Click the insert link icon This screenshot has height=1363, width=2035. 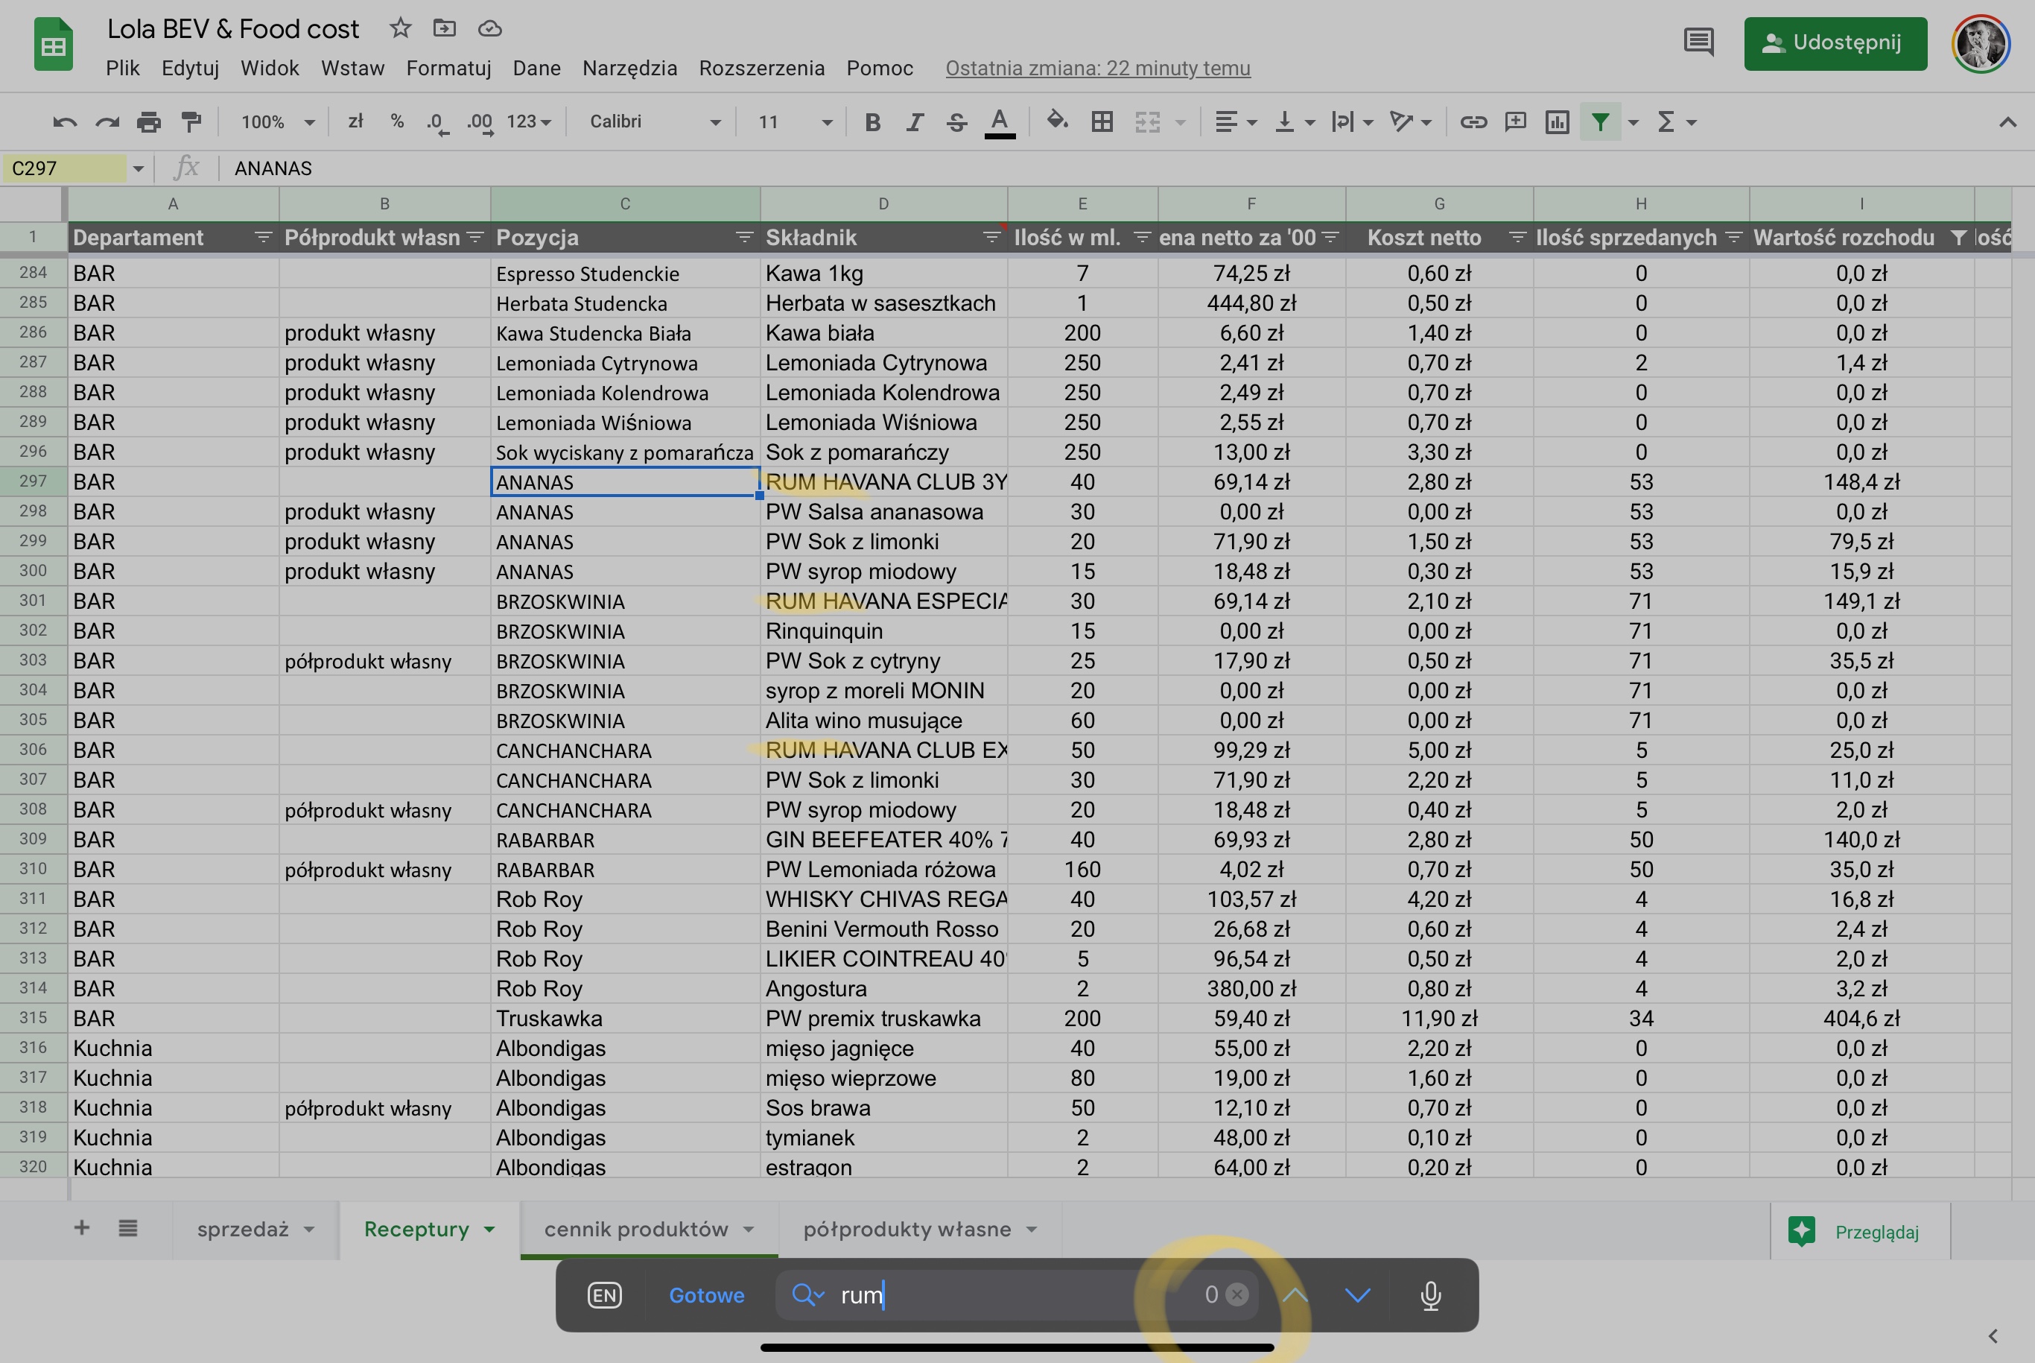tap(1473, 121)
